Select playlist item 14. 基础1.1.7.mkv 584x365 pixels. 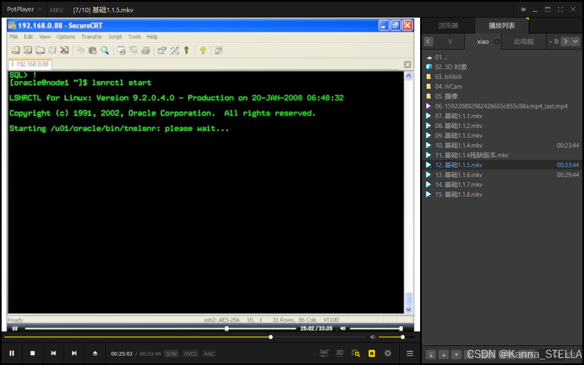(502, 185)
